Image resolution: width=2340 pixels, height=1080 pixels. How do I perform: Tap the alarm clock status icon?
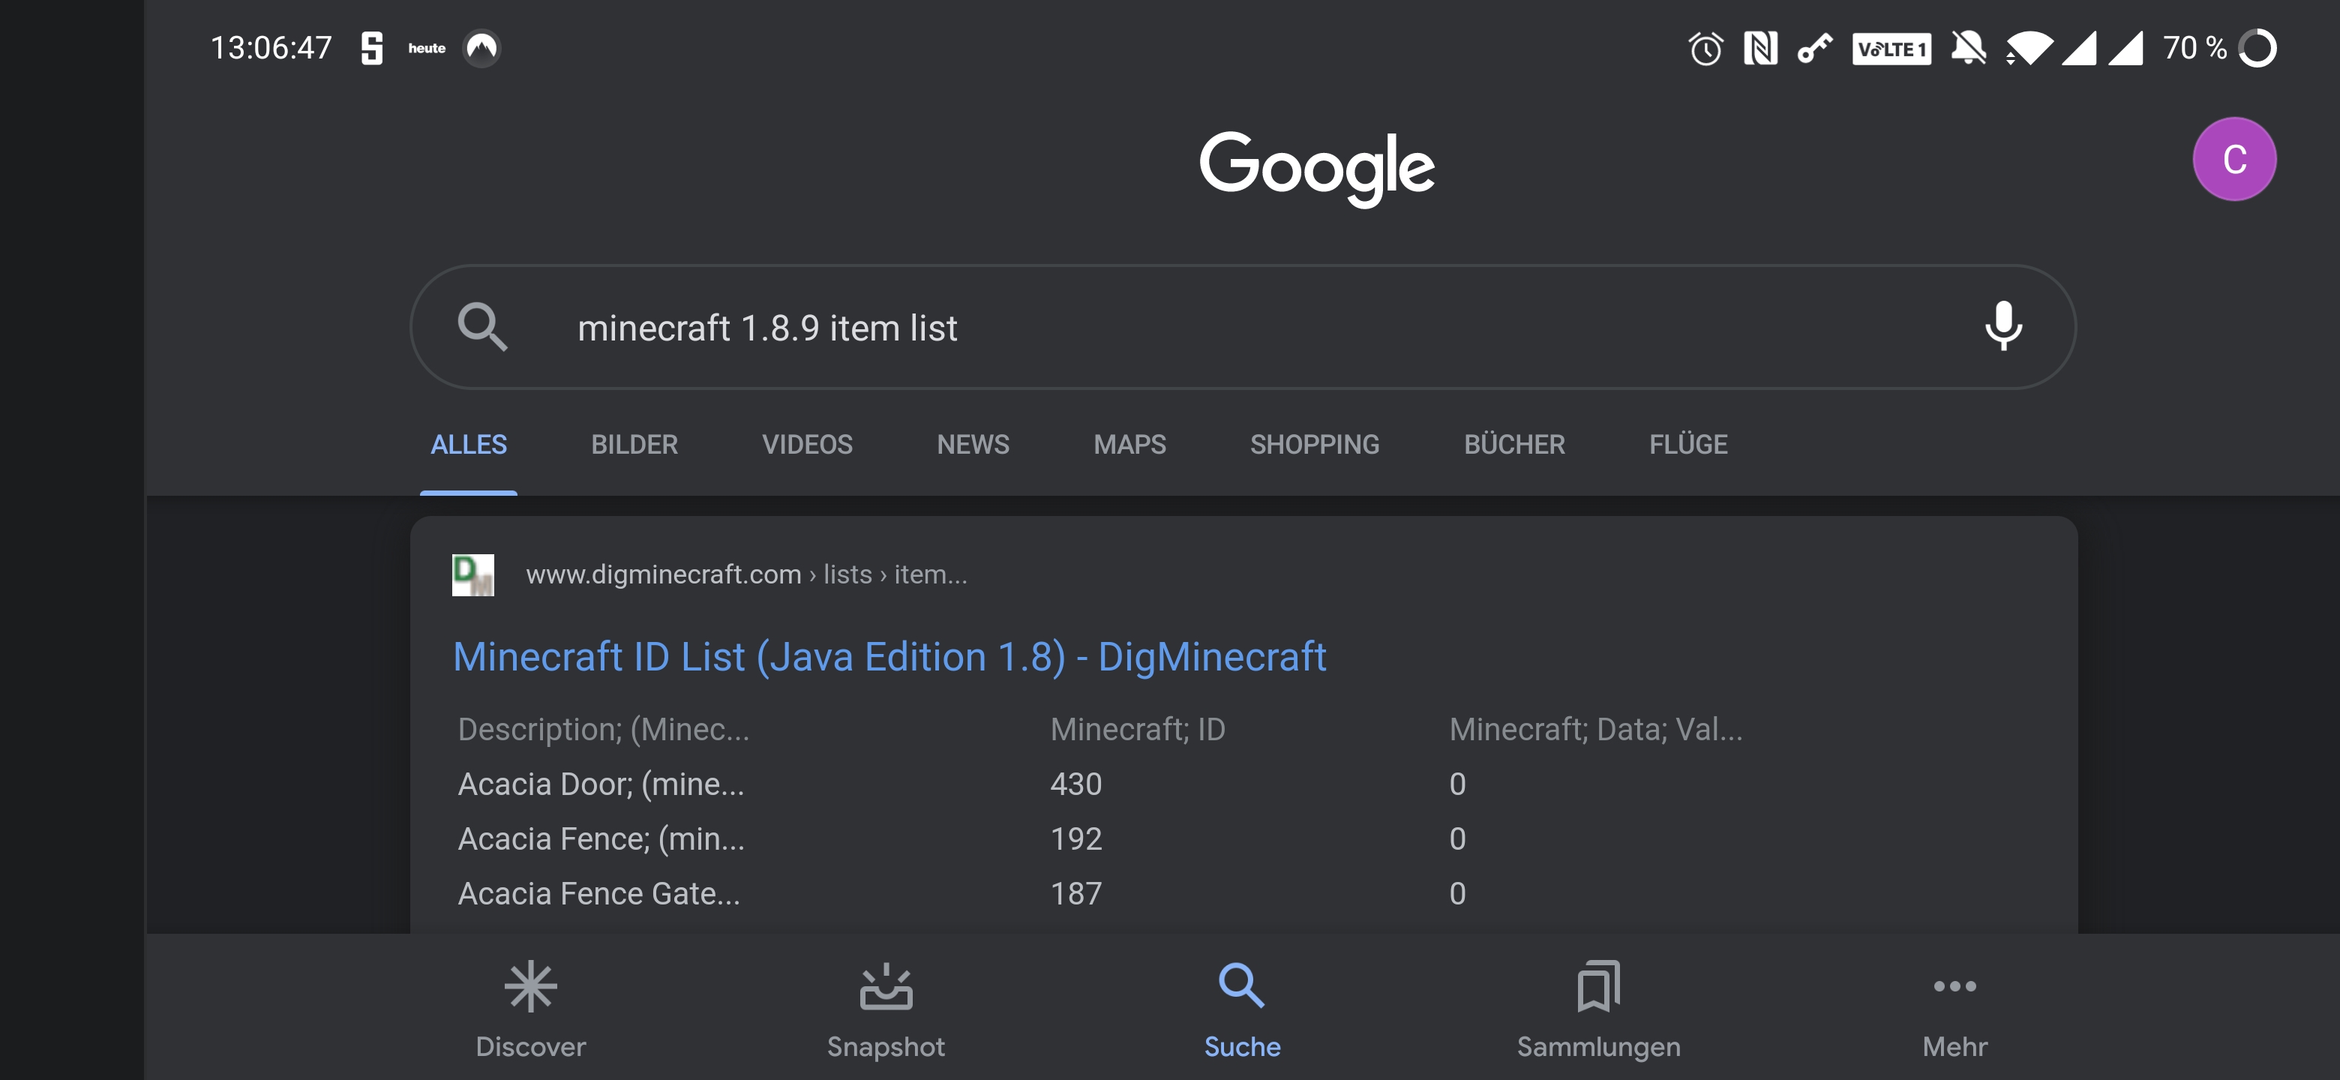(x=1705, y=48)
